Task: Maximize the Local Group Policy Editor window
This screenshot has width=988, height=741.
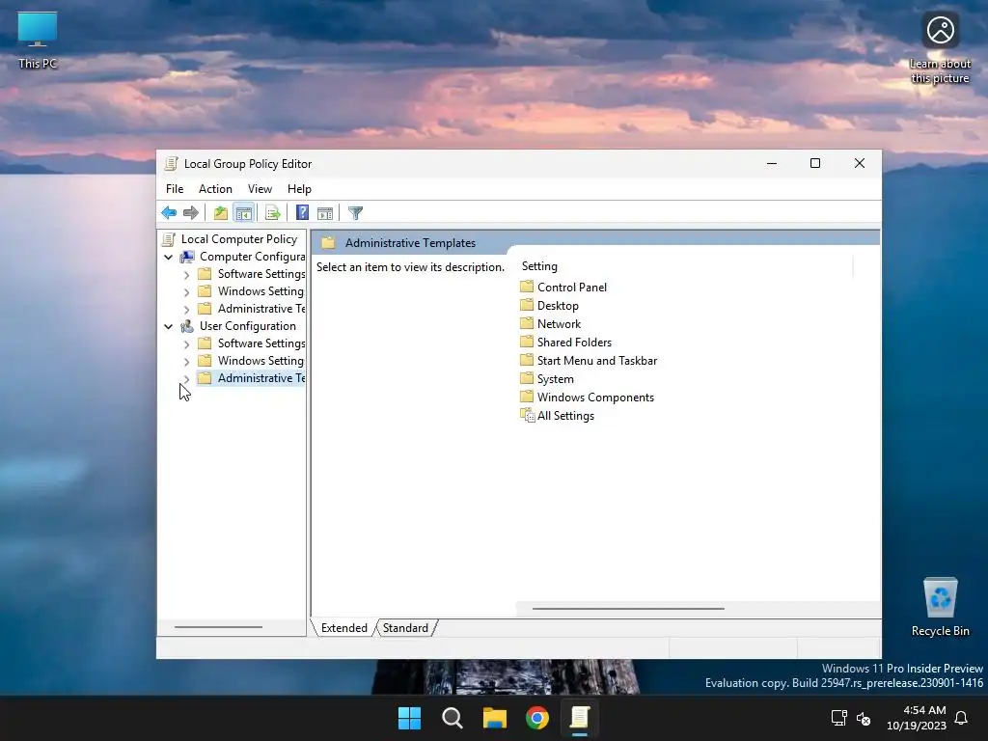Action: (x=814, y=163)
